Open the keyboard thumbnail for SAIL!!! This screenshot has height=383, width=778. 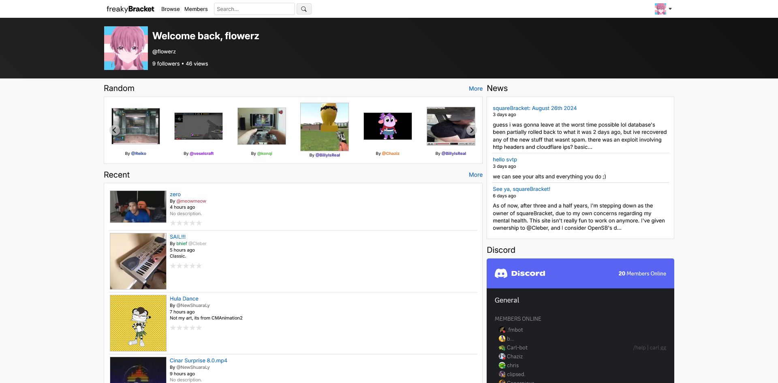click(138, 261)
